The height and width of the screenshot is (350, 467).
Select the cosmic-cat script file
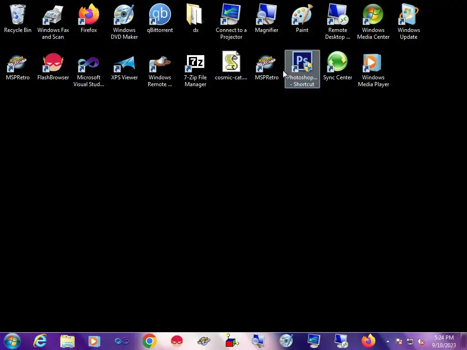click(x=231, y=66)
